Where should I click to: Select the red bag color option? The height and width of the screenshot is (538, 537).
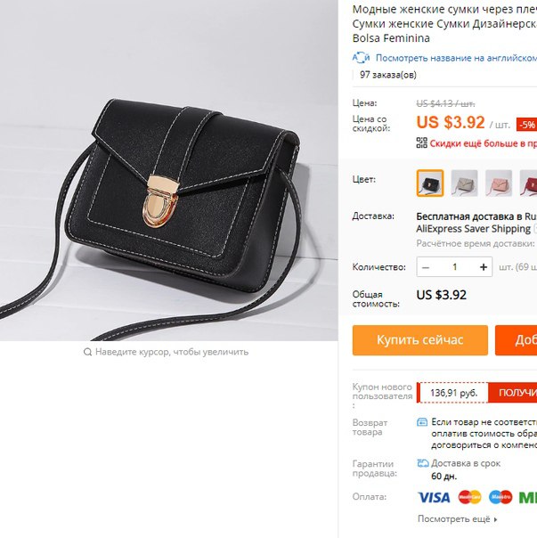coord(528,183)
